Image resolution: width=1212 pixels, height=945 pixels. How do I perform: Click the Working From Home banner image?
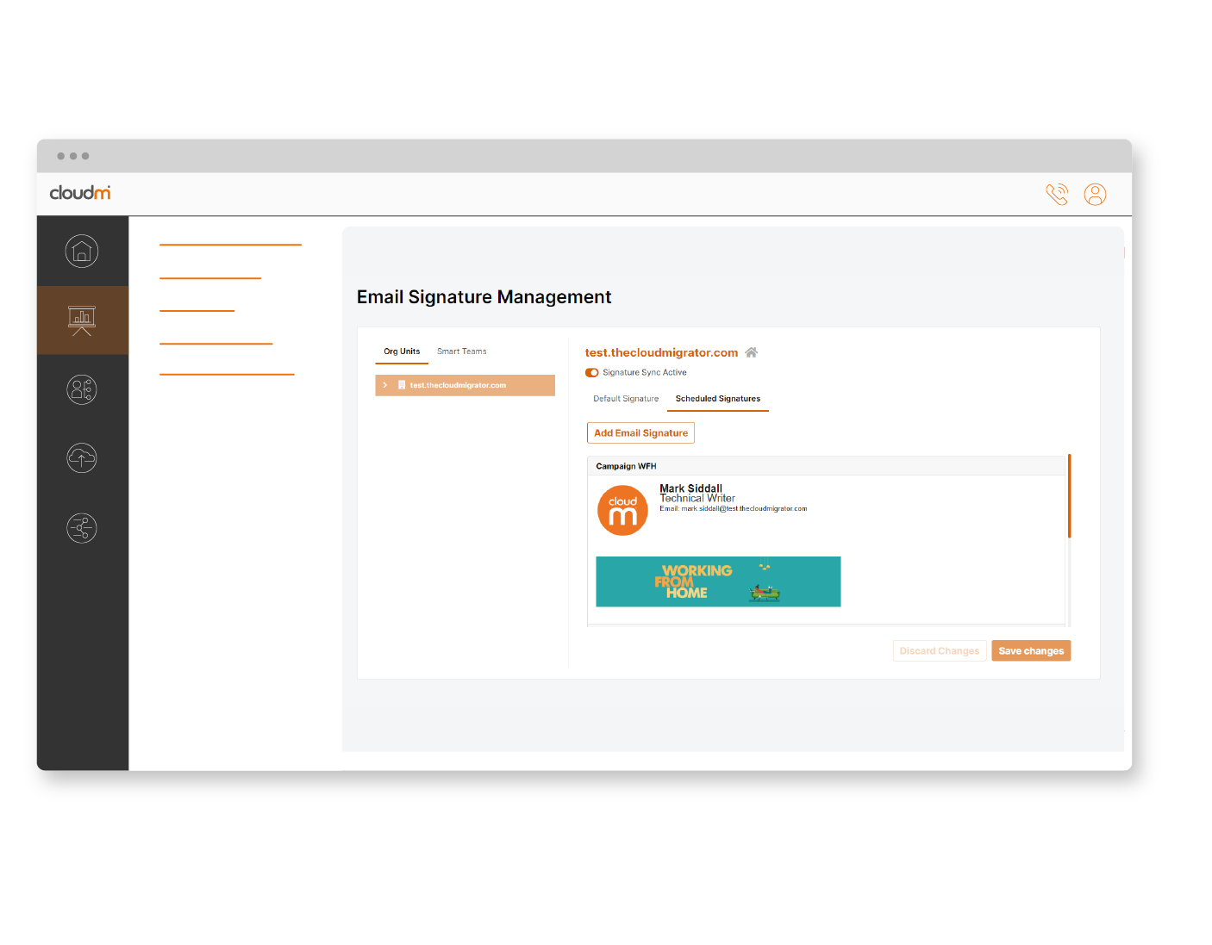[x=718, y=581]
